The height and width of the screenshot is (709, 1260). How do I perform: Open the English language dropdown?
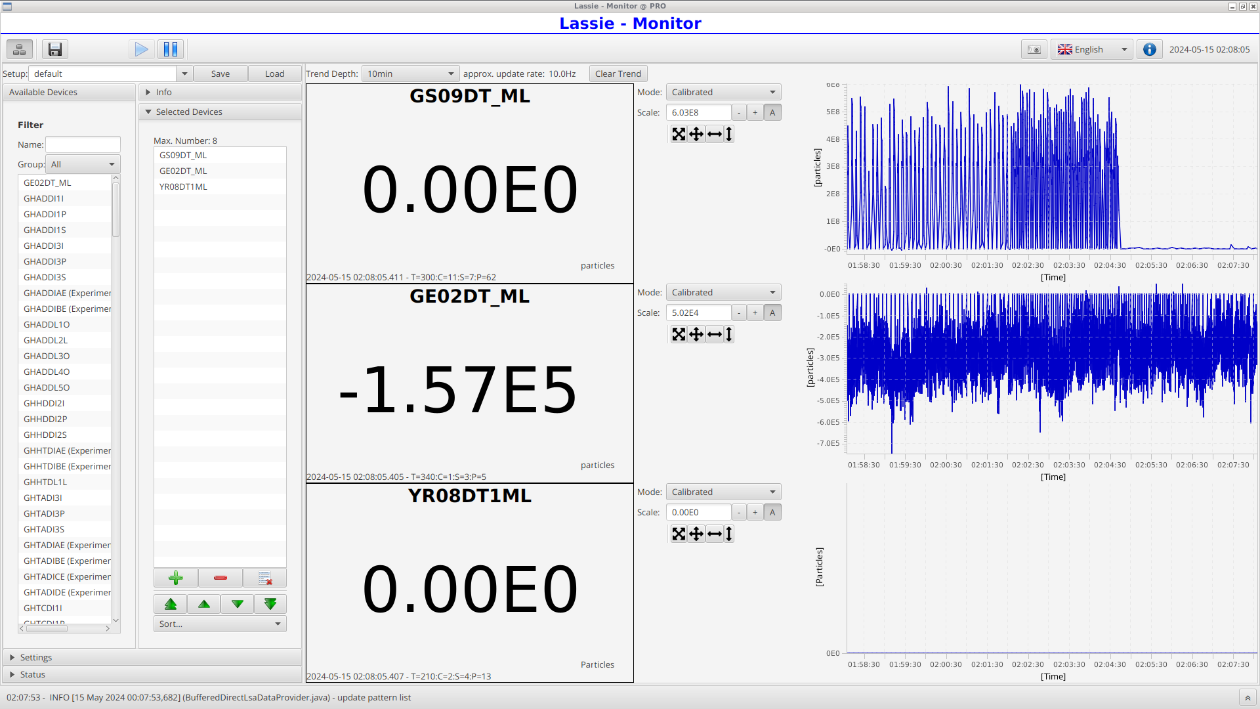(x=1092, y=50)
